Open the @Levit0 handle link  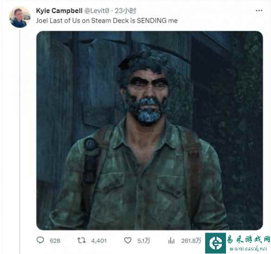97,11
